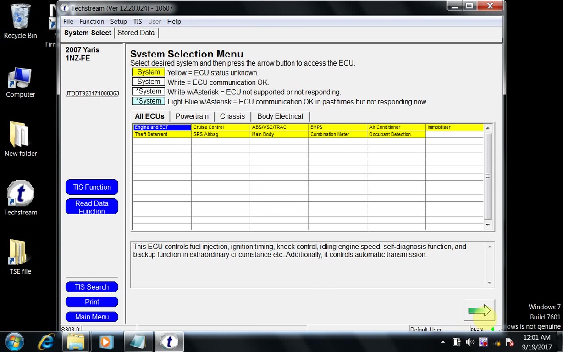563x352 pixels.
Task: Click the ECU table scroll-up arrow
Action: (488, 128)
